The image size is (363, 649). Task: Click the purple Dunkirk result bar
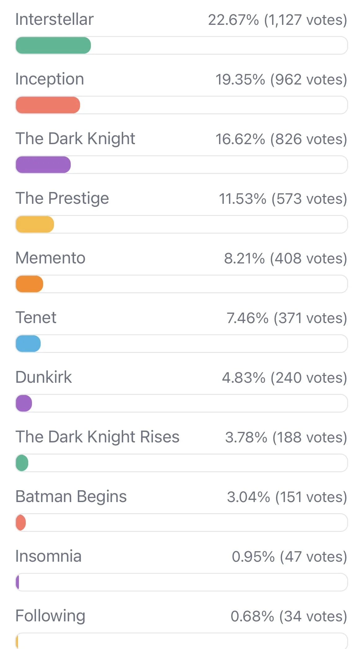24,403
